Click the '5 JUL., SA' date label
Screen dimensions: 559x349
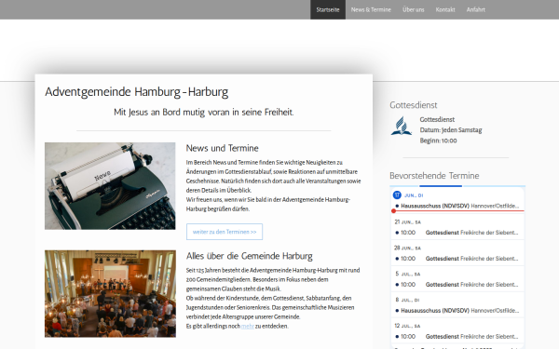408,274
